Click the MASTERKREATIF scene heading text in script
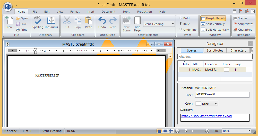This screenshot has width=258, height=136. coord(47,75)
